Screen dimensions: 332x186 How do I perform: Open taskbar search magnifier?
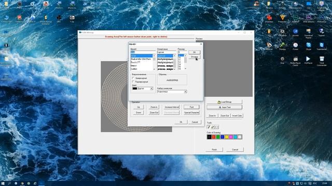coord(9,183)
